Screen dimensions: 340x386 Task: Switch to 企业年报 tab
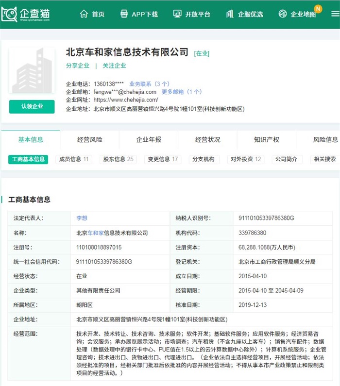click(149, 139)
